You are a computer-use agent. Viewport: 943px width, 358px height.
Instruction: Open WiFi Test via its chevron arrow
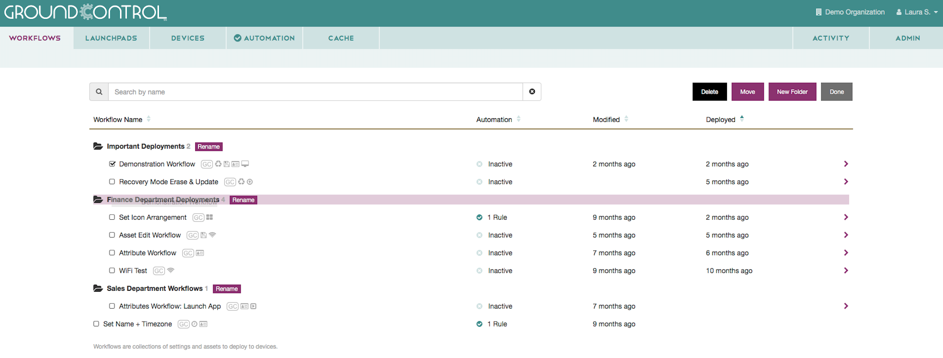point(846,270)
